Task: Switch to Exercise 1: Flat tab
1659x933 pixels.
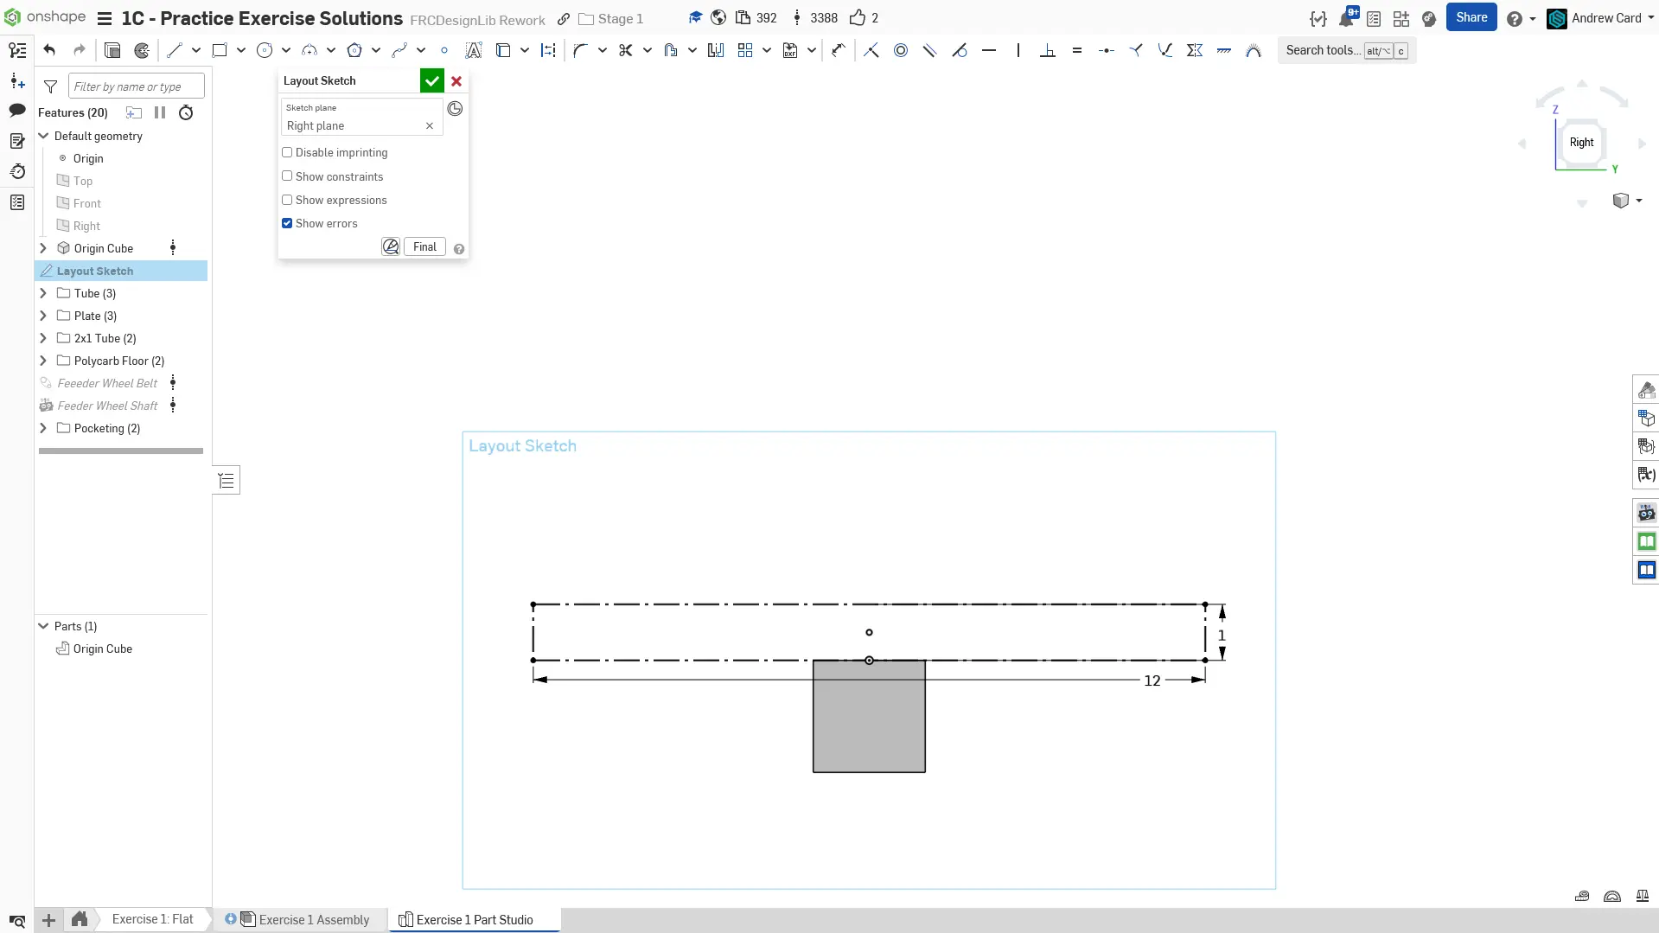Action: 152,919
